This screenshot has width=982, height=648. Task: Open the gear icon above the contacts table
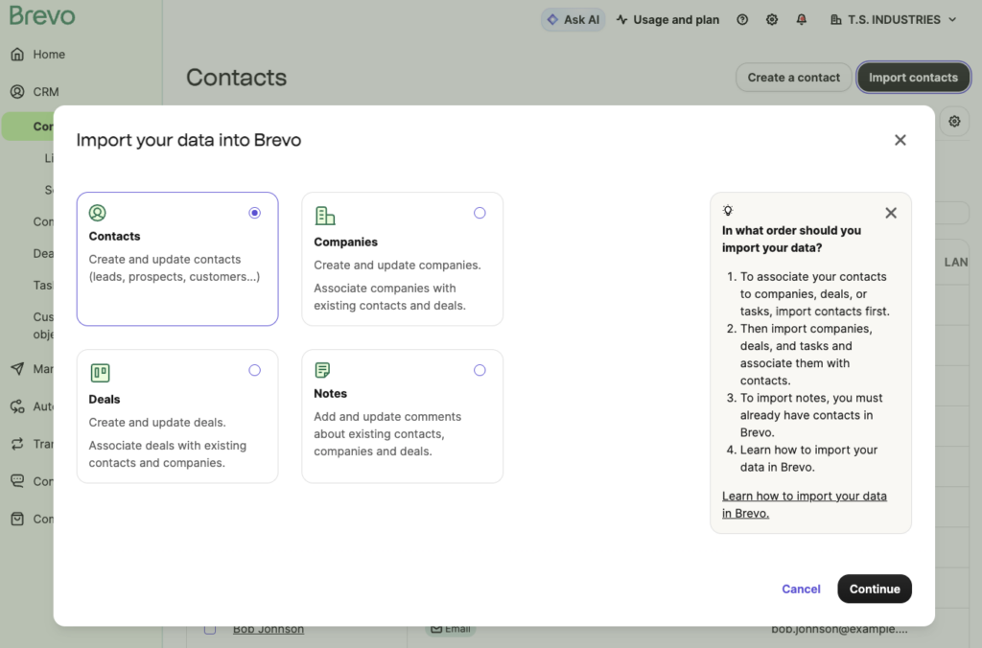point(953,121)
